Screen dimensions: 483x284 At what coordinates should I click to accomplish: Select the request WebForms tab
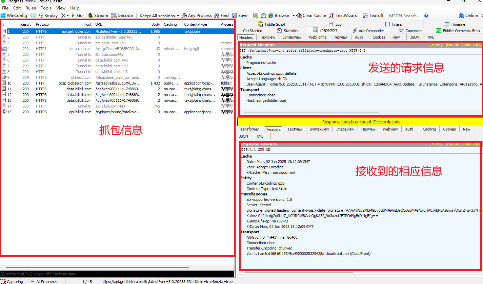(317, 37)
